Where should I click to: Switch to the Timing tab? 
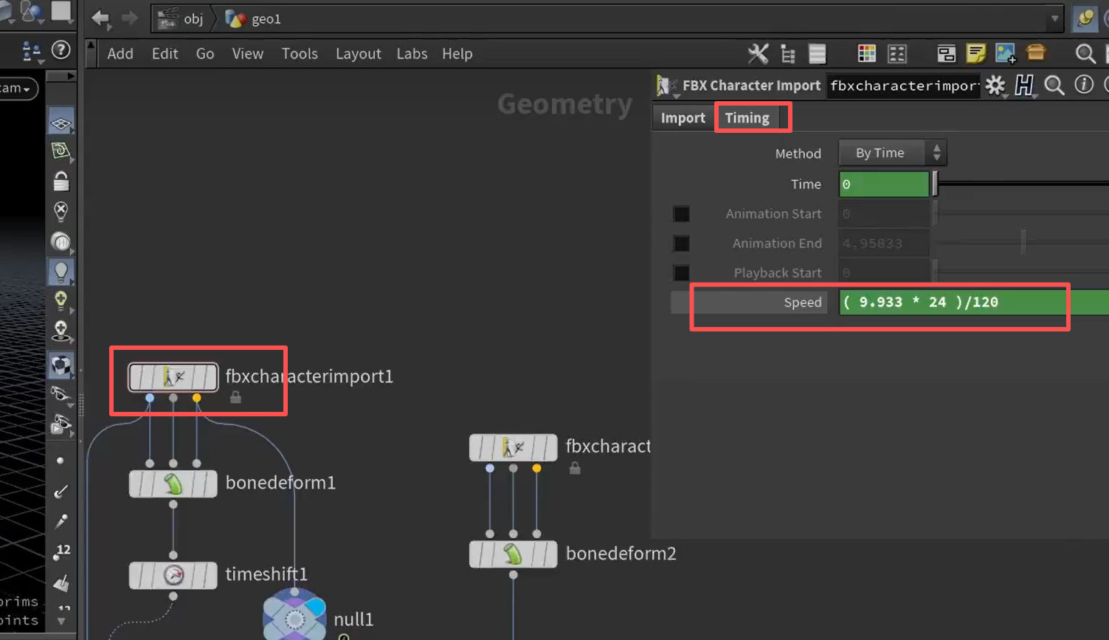pyautogui.click(x=747, y=118)
